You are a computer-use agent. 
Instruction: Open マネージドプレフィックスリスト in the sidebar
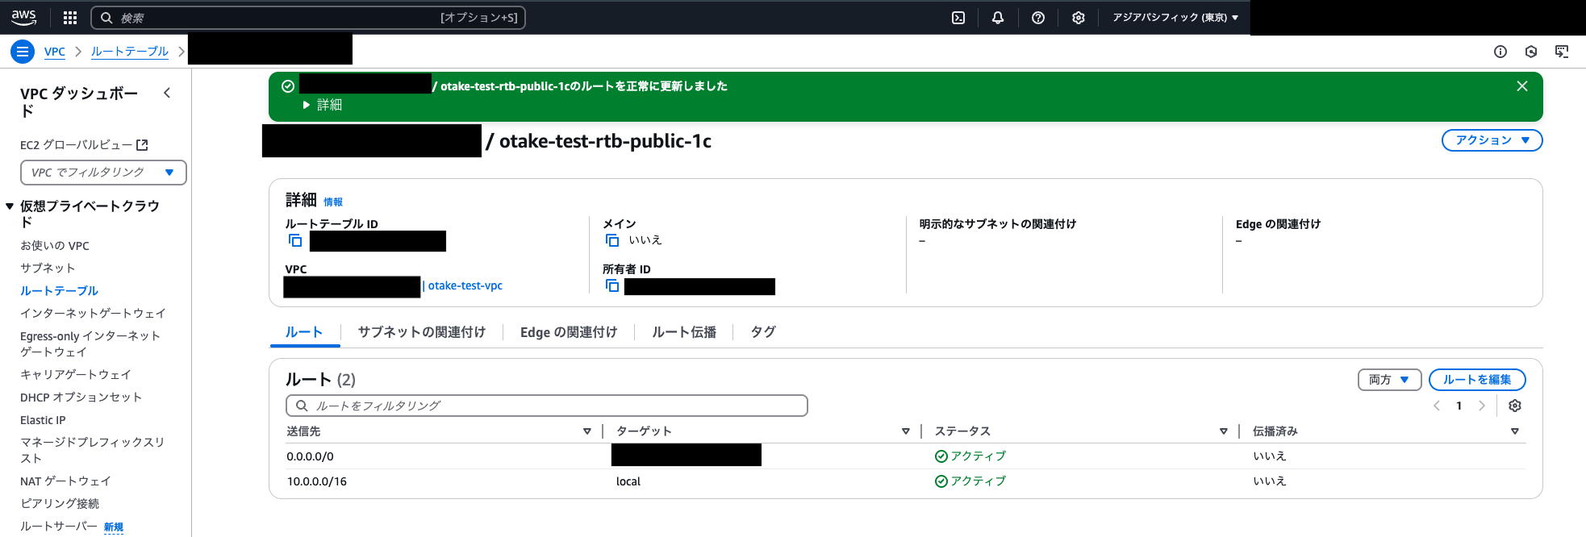pos(92,450)
